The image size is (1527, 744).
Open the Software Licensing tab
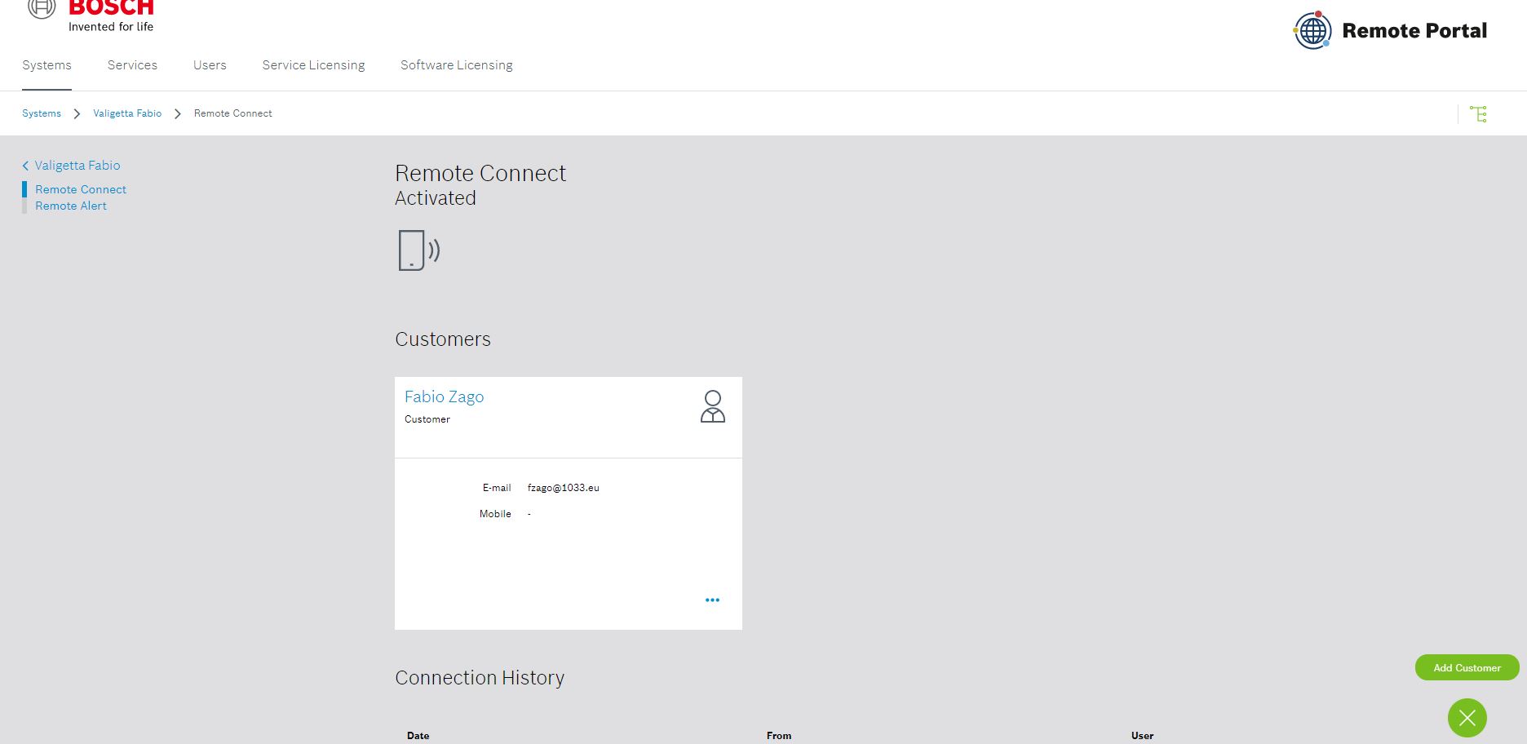[x=457, y=65]
